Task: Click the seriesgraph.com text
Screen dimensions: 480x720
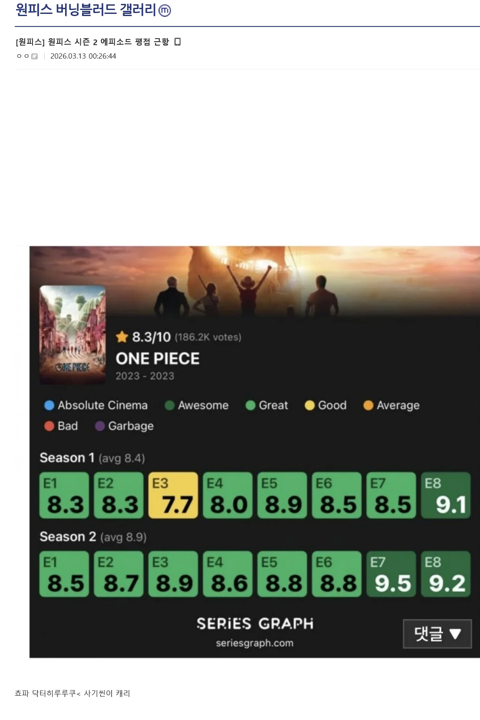Action: click(x=255, y=643)
